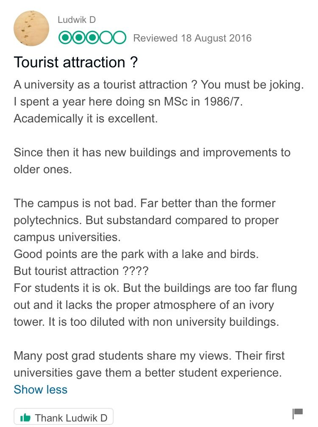Click the 'Good points are the park' line
318x427 pixels.
pyautogui.click(x=136, y=254)
